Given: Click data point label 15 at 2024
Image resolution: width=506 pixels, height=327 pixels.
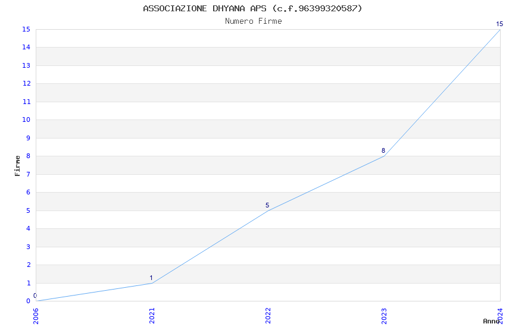Looking at the screenshot, I should 499,24.
